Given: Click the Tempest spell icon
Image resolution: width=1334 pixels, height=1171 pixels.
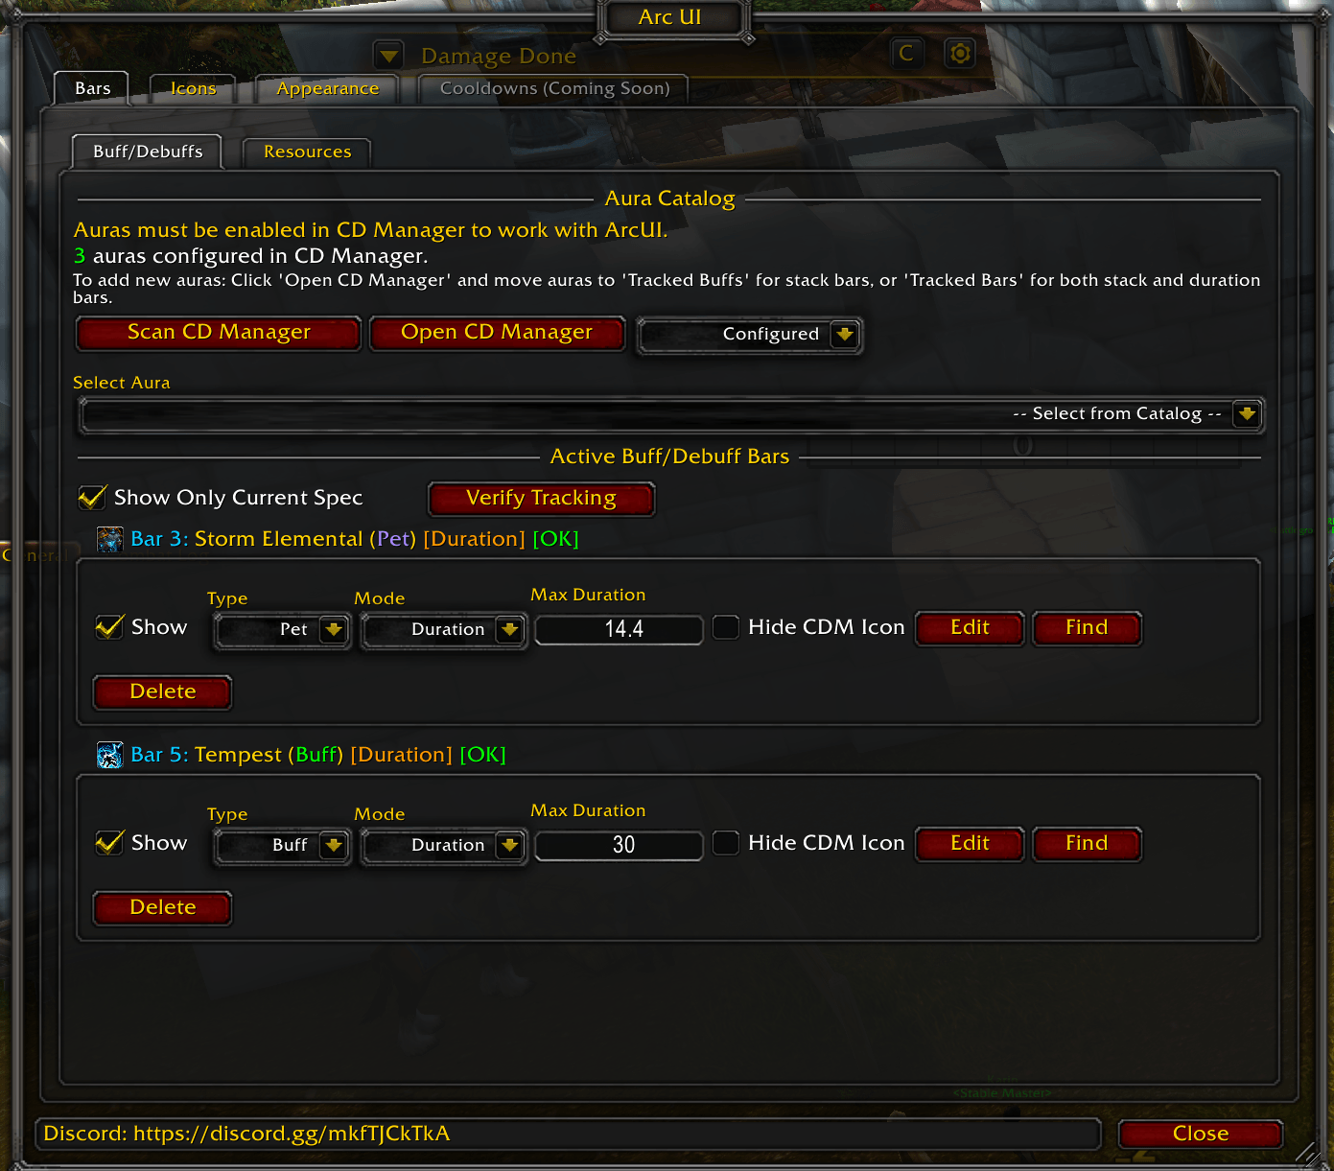Looking at the screenshot, I should point(110,755).
